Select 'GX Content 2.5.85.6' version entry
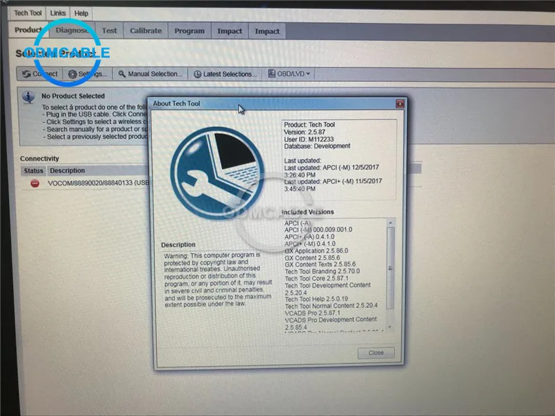The image size is (555, 416). point(312,258)
